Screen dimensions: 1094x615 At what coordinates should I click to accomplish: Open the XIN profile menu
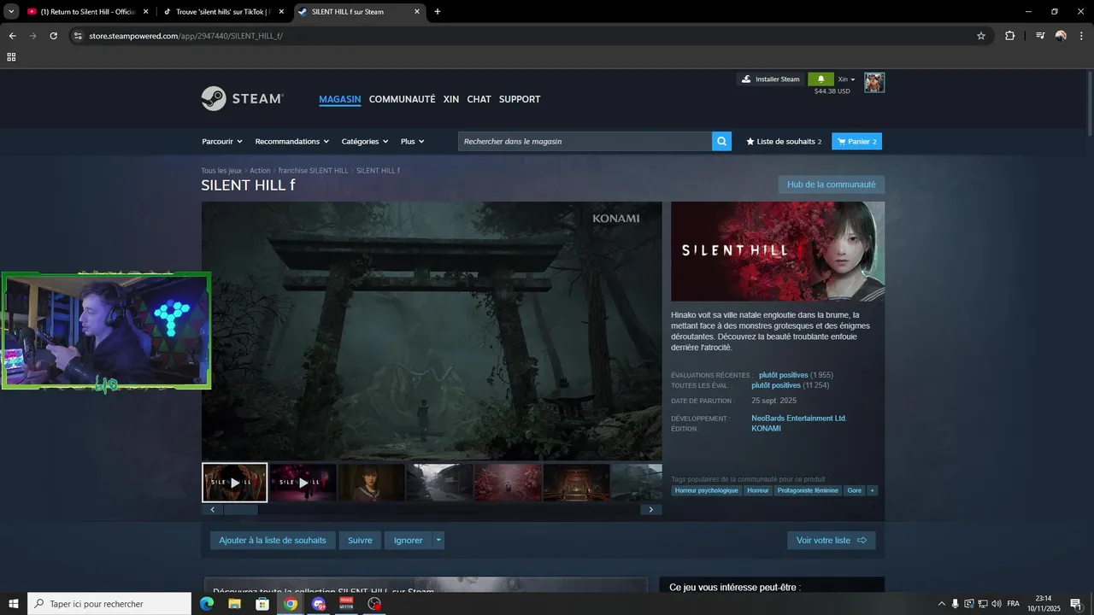point(451,99)
